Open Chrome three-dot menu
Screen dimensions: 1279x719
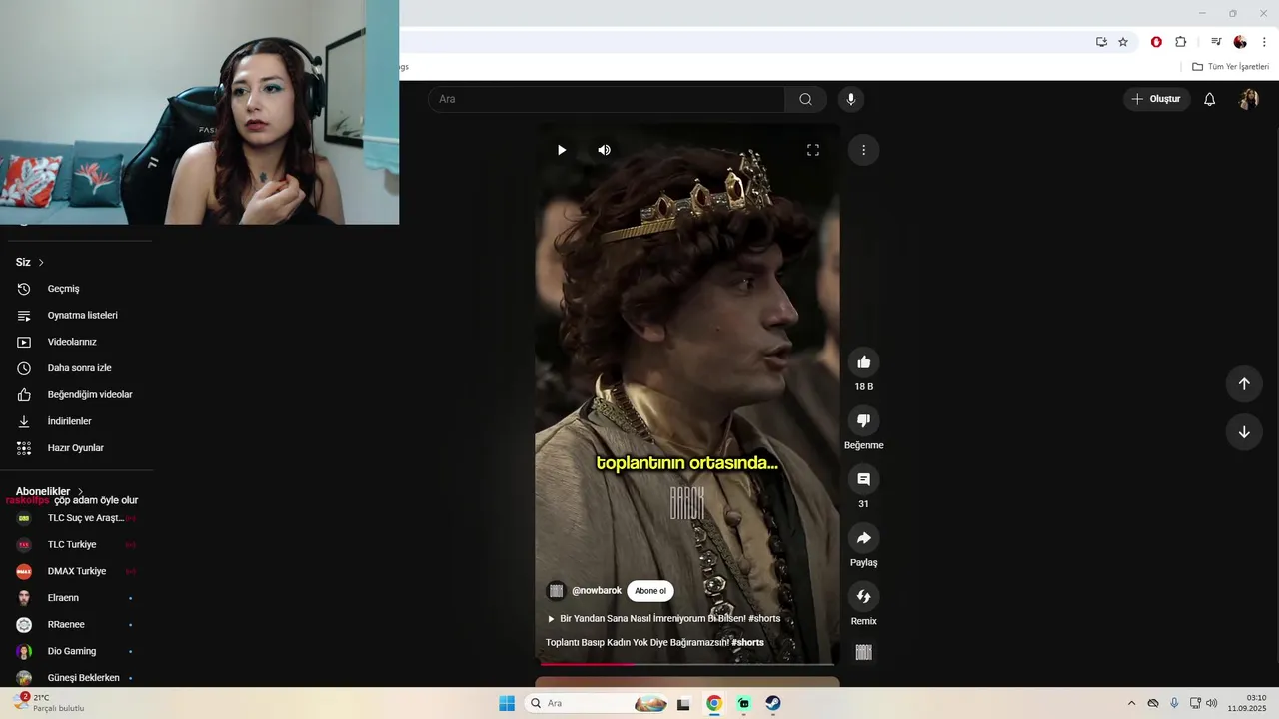pyautogui.click(x=1264, y=42)
